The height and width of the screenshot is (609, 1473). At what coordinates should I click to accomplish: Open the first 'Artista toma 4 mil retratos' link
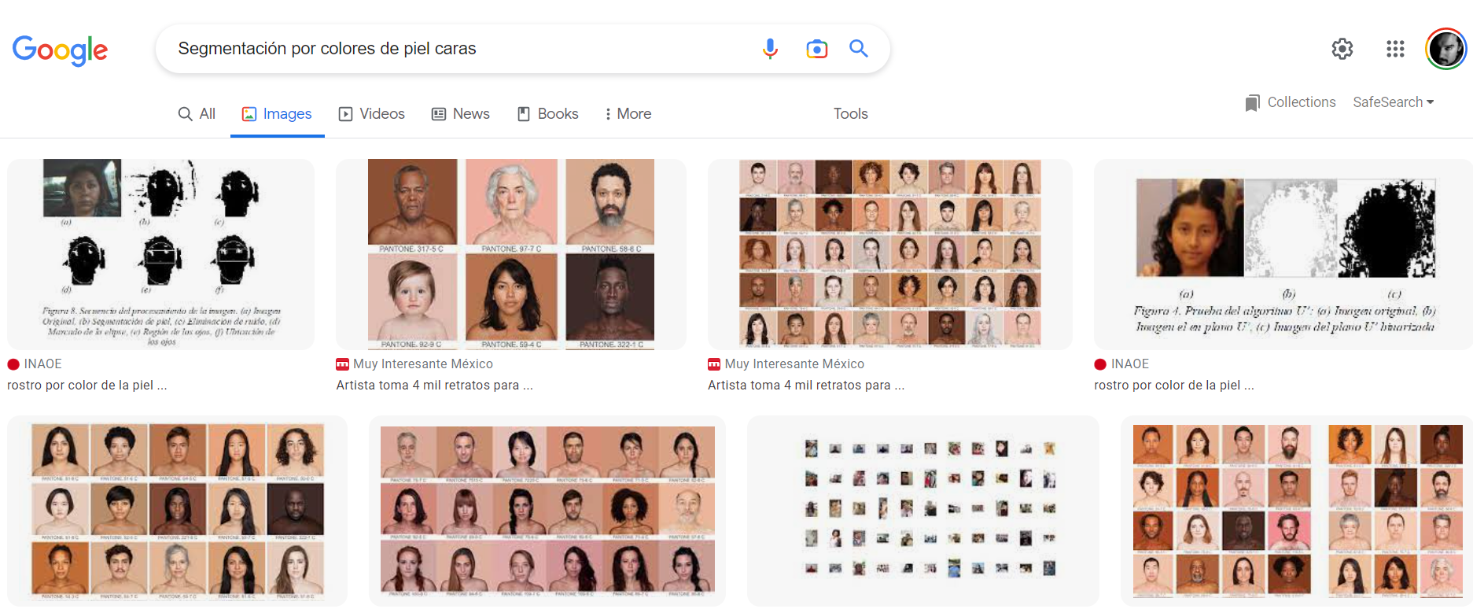pyautogui.click(x=434, y=386)
